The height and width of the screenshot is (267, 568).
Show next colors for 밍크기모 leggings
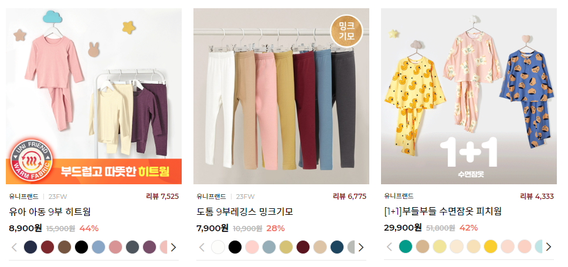pos(361,248)
